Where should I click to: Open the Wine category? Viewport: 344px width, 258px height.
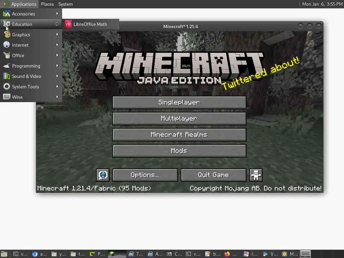[x=31, y=97]
